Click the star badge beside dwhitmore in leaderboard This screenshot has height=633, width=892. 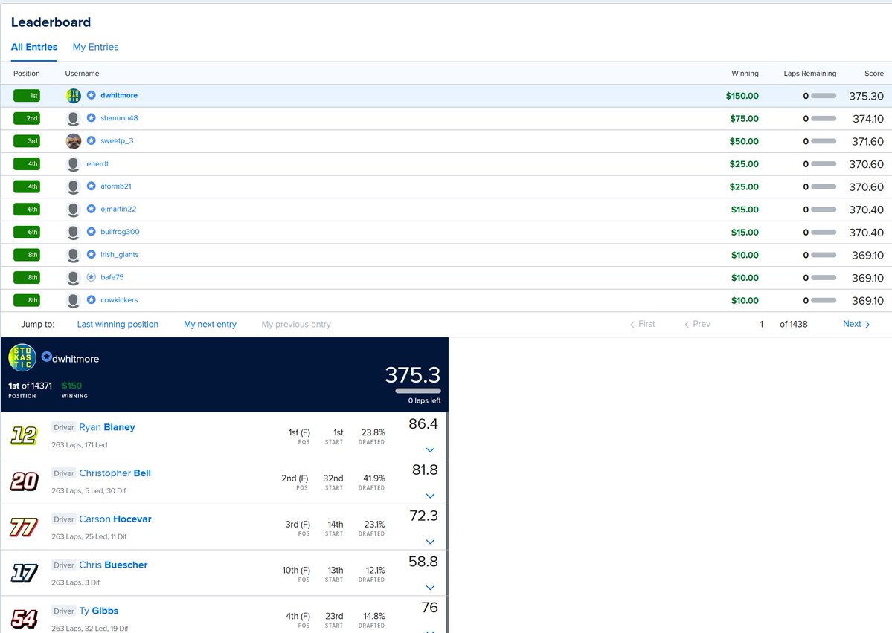point(91,95)
